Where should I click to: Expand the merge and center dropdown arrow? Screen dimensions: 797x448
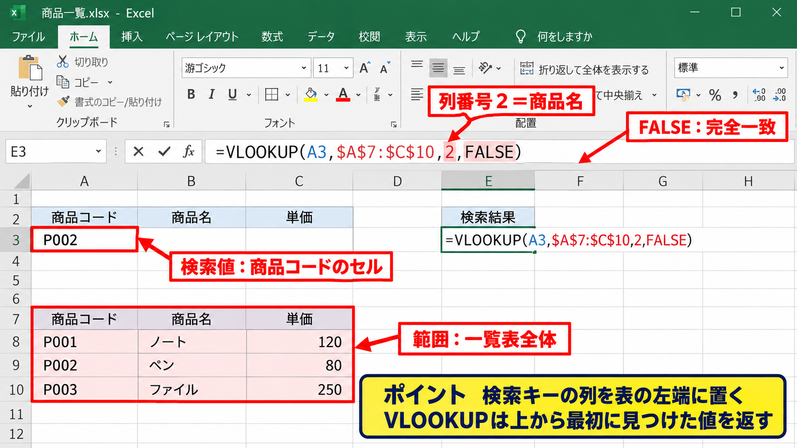click(654, 95)
